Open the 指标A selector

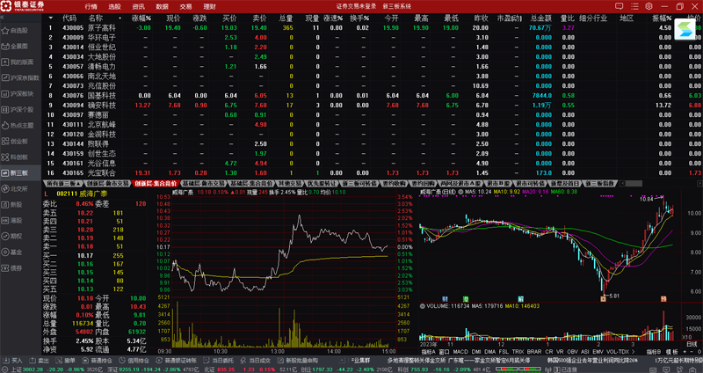tap(428, 353)
